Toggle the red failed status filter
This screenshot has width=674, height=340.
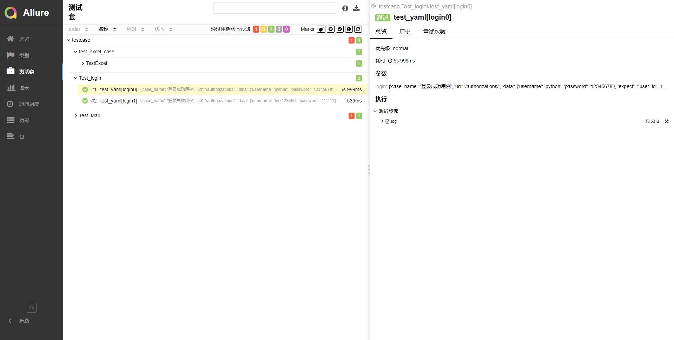256,29
